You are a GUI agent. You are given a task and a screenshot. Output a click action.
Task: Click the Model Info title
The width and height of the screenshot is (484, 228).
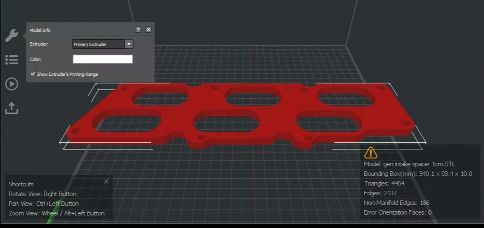click(40, 30)
